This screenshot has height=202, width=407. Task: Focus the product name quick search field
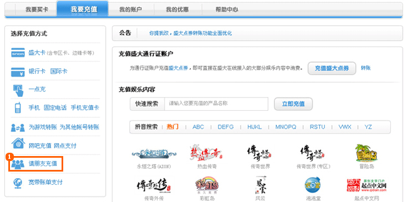pos(216,104)
